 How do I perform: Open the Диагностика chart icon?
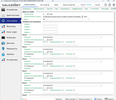(3, 15)
